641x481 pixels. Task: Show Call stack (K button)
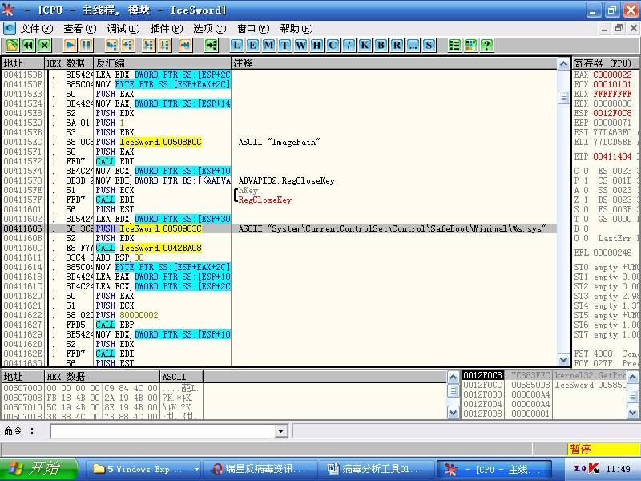(x=365, y=45)
